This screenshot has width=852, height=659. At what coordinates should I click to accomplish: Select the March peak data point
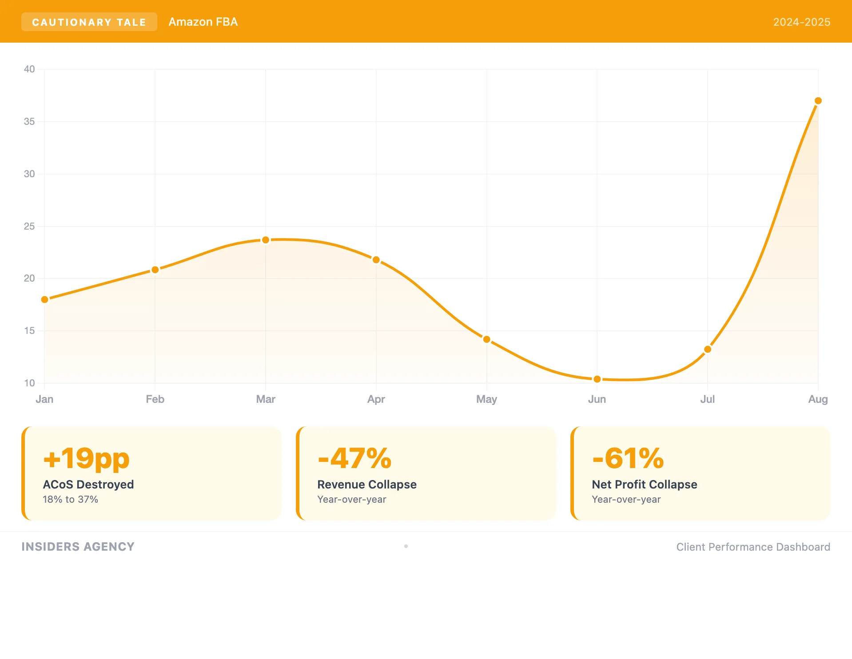pos(266,240)
